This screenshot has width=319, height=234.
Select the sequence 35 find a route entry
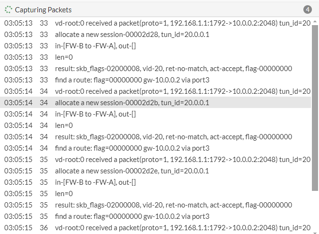[132, 216]
